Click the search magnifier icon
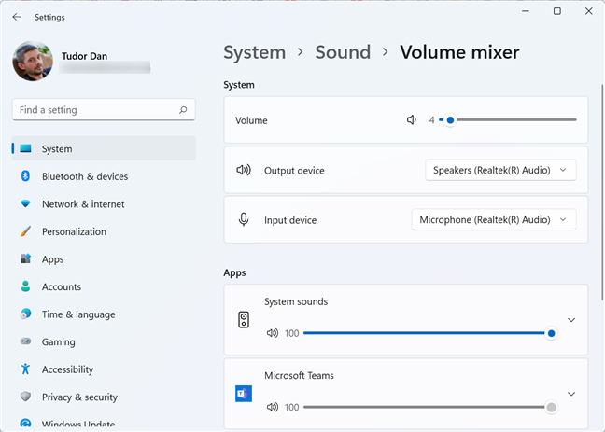This screenshot has width=605, height=432. pos(183,110)
